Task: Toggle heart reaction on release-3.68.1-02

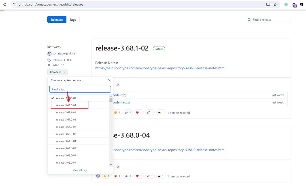Action: click(139, 113)
